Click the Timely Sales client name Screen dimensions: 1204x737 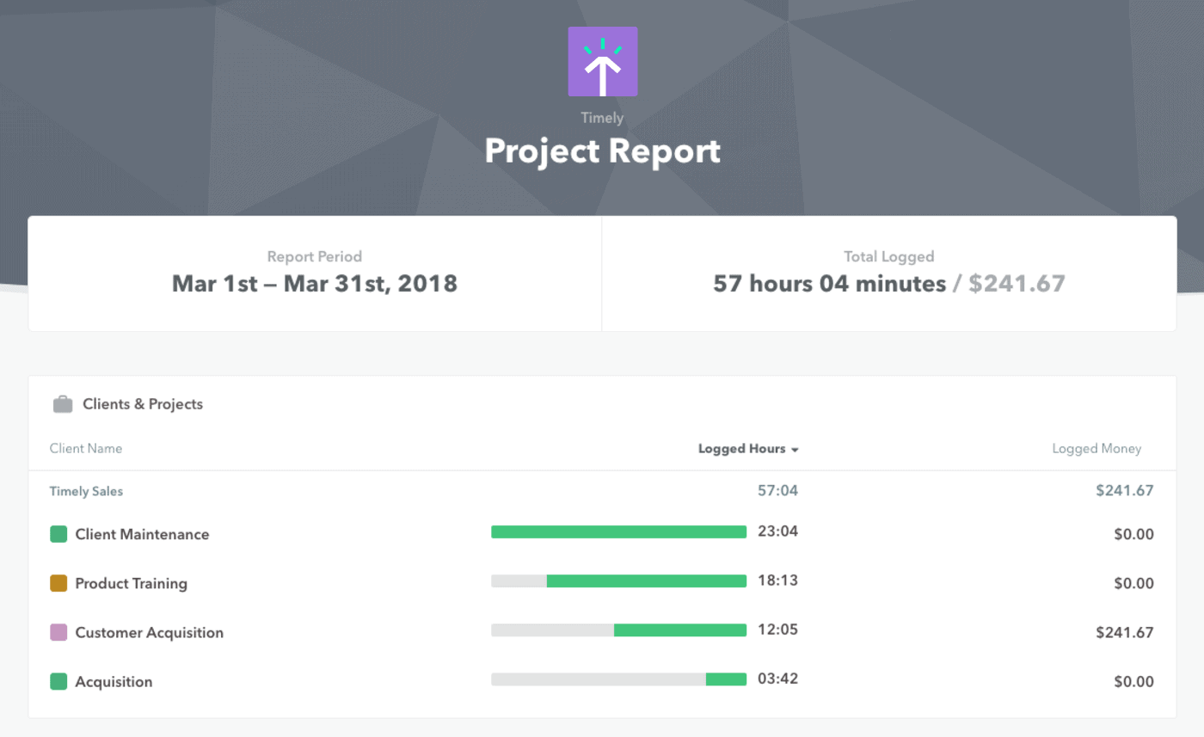[x=86, y=490]
